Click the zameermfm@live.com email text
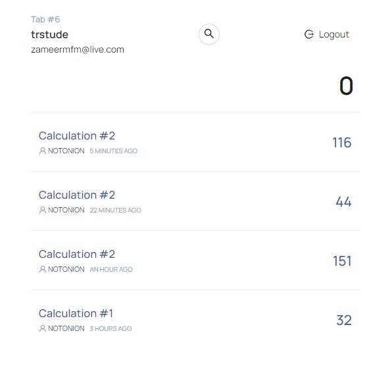Screen dimensions: 388x377 coord(78,49)
